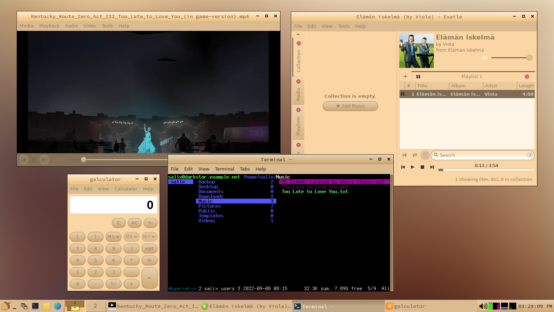Open the window list icon in taskbar

click(x=24, y=306)
